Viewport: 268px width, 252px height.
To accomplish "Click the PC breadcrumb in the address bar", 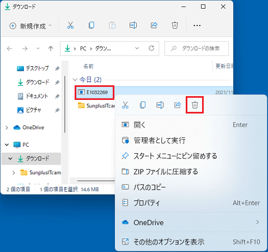I will [83, 48].
